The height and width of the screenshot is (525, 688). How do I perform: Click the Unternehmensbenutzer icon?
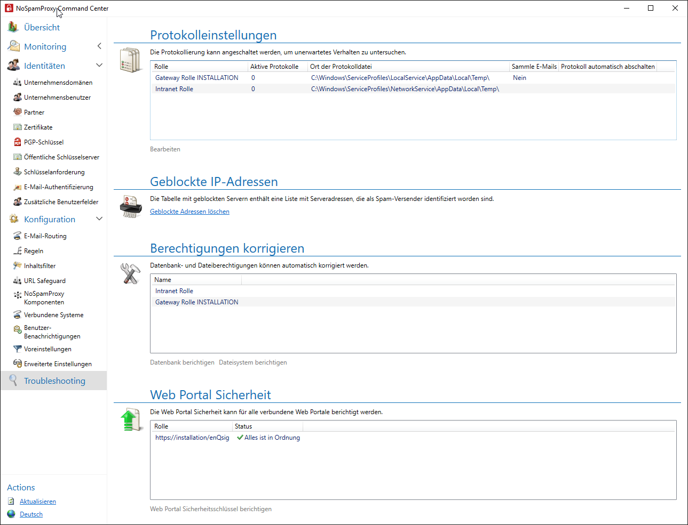pos(18,98)
